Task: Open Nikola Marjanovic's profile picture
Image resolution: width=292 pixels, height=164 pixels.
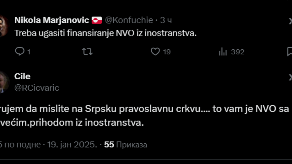Action: 4,25
